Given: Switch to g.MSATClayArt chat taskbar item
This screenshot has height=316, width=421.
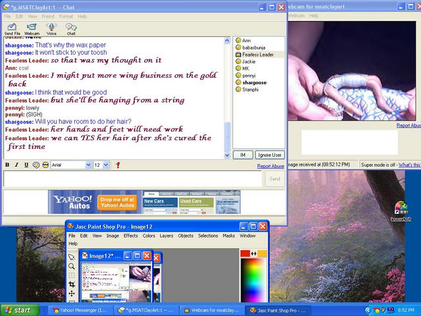Looking at the screenshot, I should [145, 310].
